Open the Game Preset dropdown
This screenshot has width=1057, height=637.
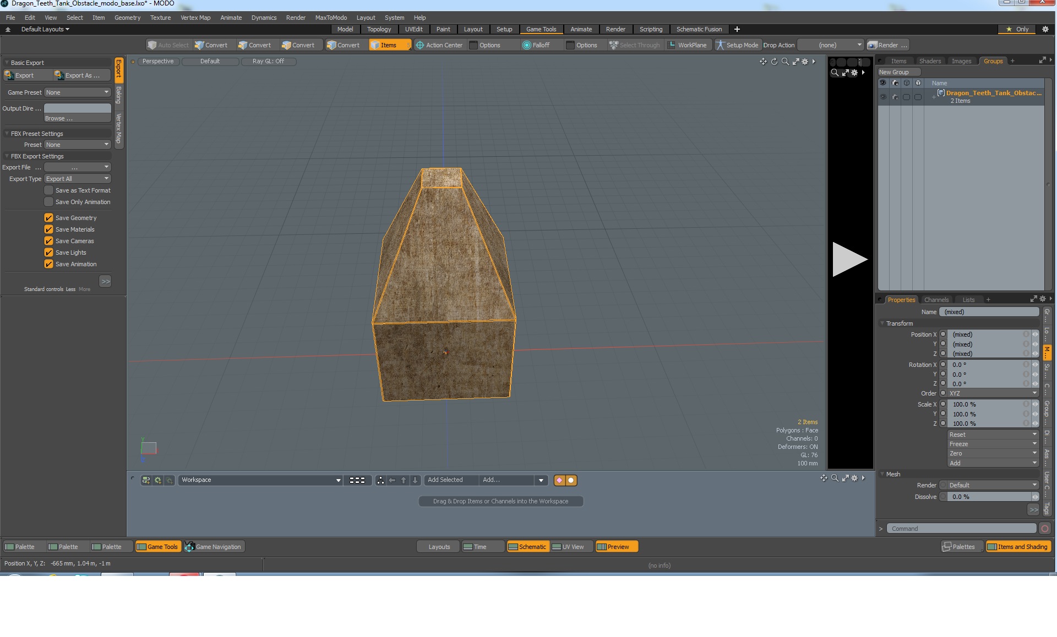click(x=78, y=92)
